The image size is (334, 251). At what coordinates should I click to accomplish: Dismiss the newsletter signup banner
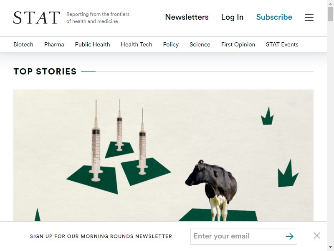pyautogui.click(x=317, y=236)
